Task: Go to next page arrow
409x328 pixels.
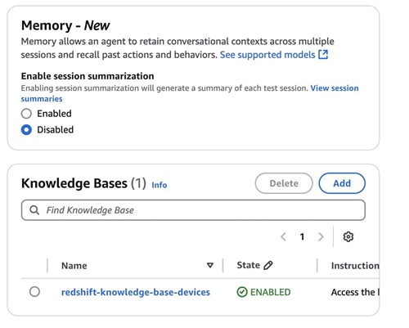Action: click(x=321, y=236)
